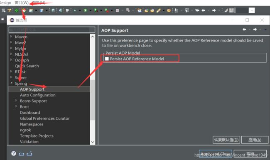270x160 pixels.
Task: Click the 恢复默认值(D) button
Action: point(226,140)
